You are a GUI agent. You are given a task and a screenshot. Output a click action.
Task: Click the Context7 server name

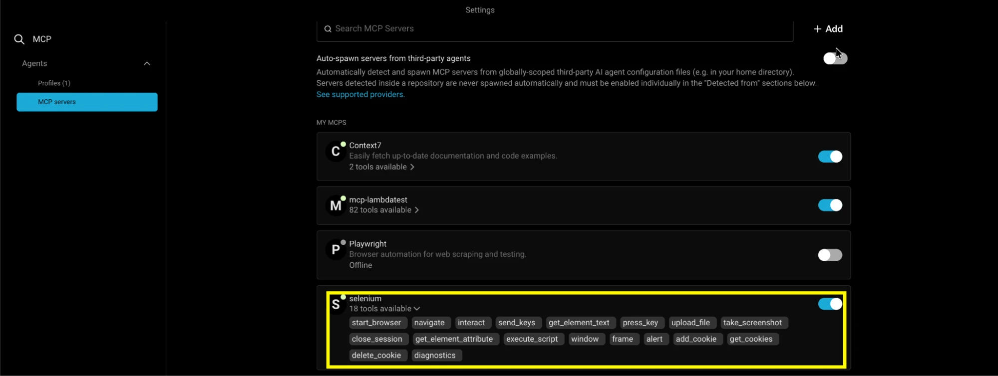(365, 146)
